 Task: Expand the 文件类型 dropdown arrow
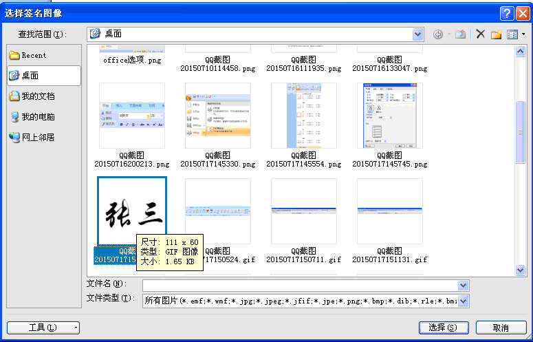coord(464,301)
